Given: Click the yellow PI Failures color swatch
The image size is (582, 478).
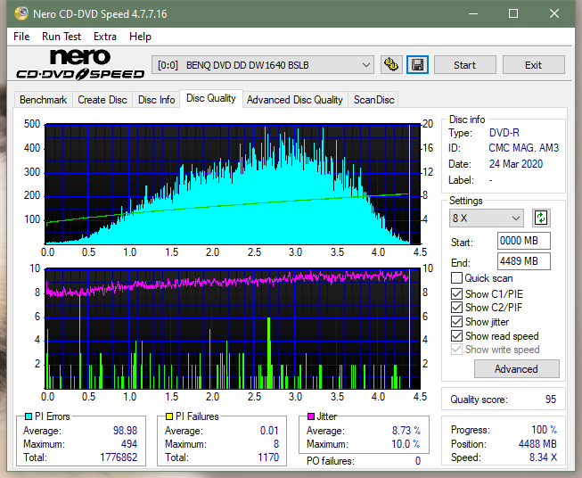Looking at the screenshot, I should [169, 416].
